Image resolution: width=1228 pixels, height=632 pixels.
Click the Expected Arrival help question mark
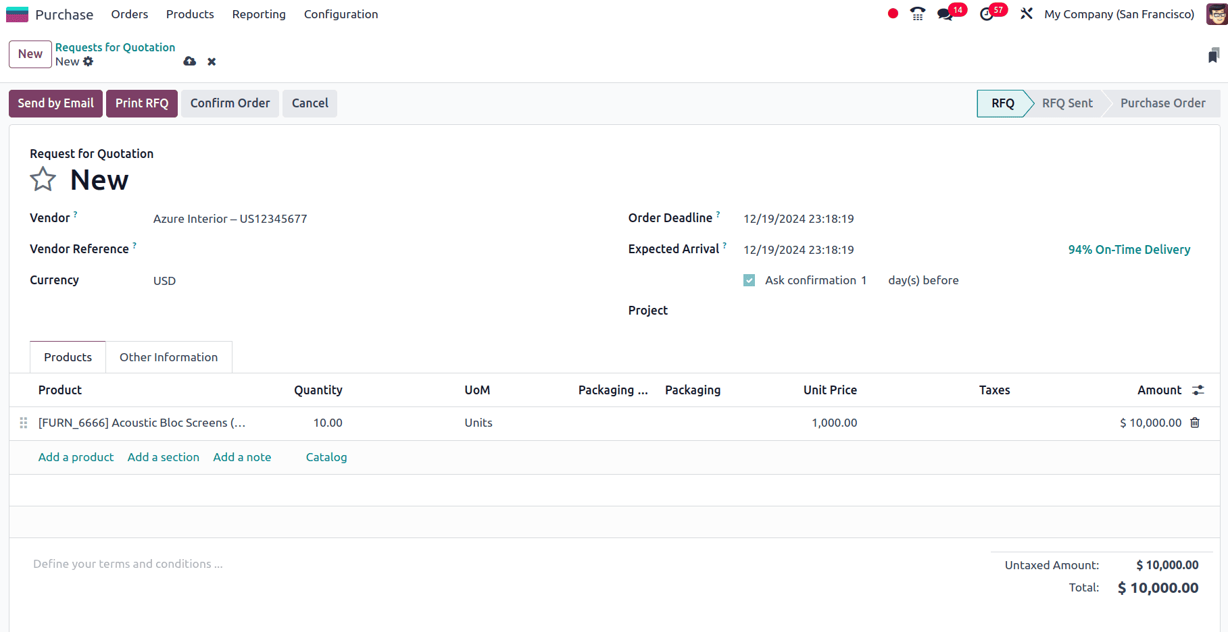pos(724,245)
